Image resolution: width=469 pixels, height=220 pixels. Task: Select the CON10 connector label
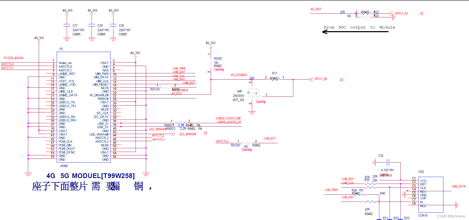tap(423, 216)
